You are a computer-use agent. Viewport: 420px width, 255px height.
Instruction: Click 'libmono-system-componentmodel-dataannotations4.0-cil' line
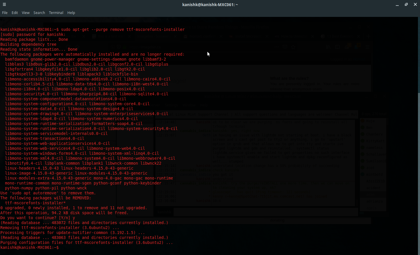coord(66,99)
